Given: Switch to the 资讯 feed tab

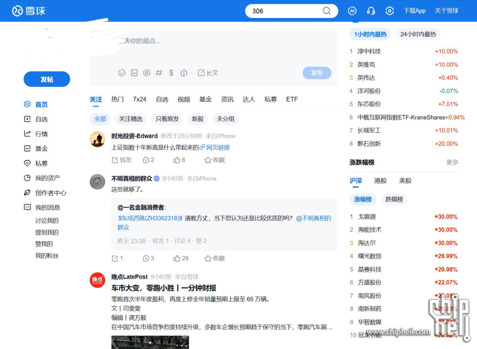Looking at the screenshot, I should click(x=227, y=99).
